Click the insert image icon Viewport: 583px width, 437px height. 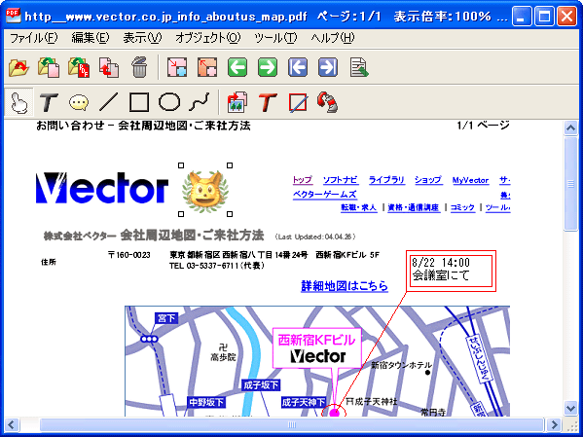point(237,102)
